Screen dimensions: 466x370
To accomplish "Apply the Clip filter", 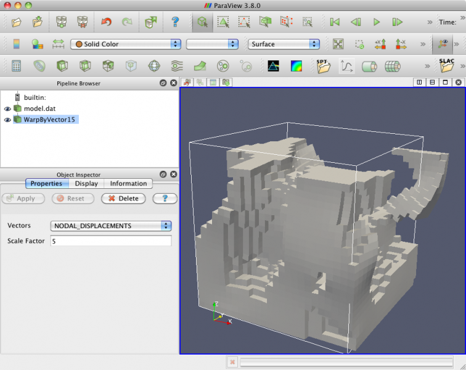I will (x=62, y=66).
